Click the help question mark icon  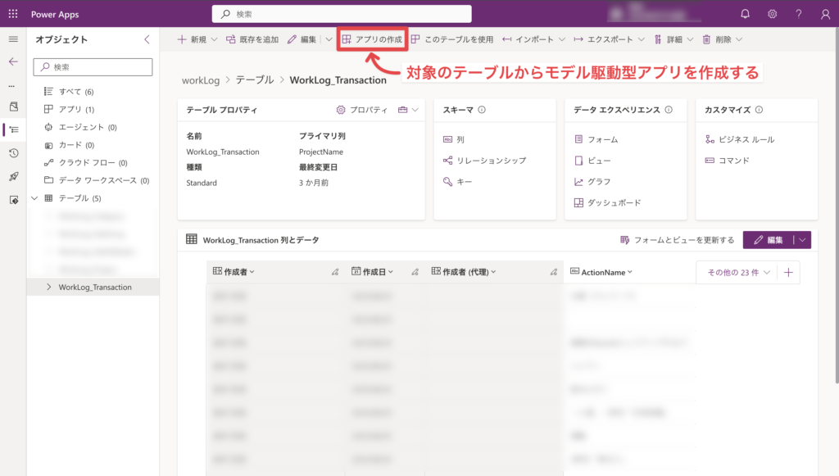click(x=798, y=14)
